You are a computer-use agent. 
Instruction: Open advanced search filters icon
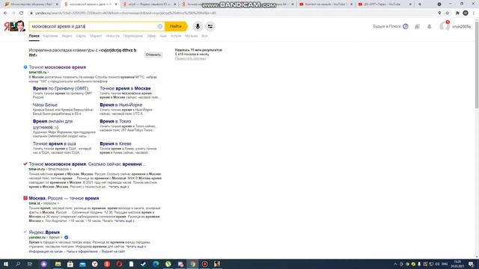210,27
